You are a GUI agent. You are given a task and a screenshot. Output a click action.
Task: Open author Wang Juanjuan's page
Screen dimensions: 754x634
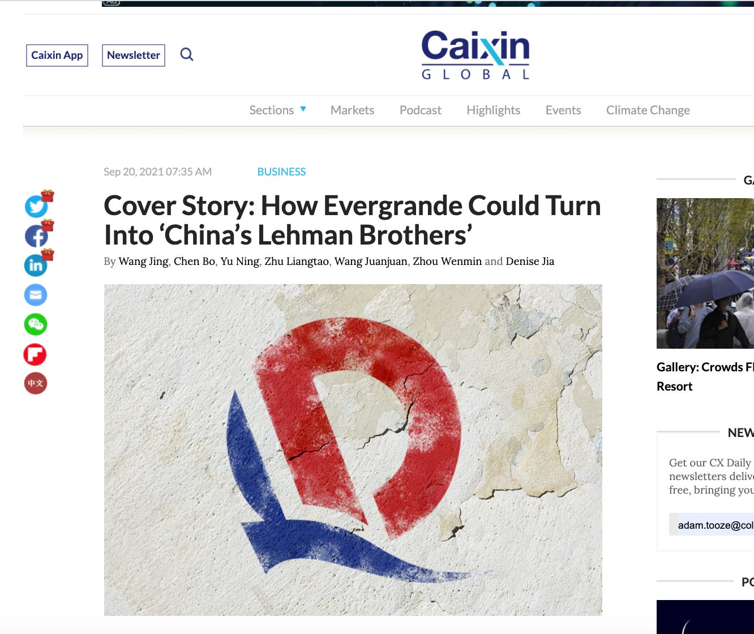coord(371,262)
